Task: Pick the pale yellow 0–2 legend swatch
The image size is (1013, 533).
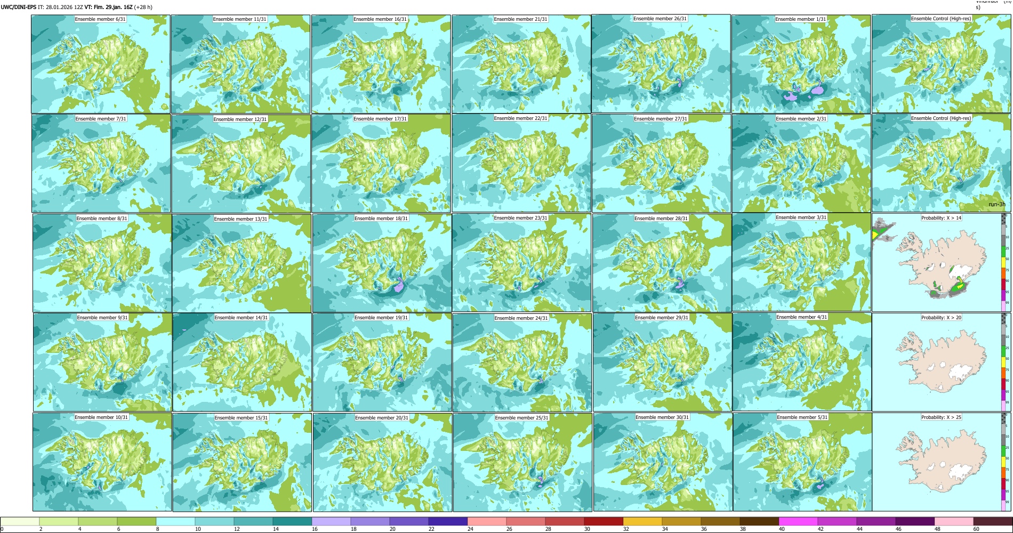Action: click(20, 521)
